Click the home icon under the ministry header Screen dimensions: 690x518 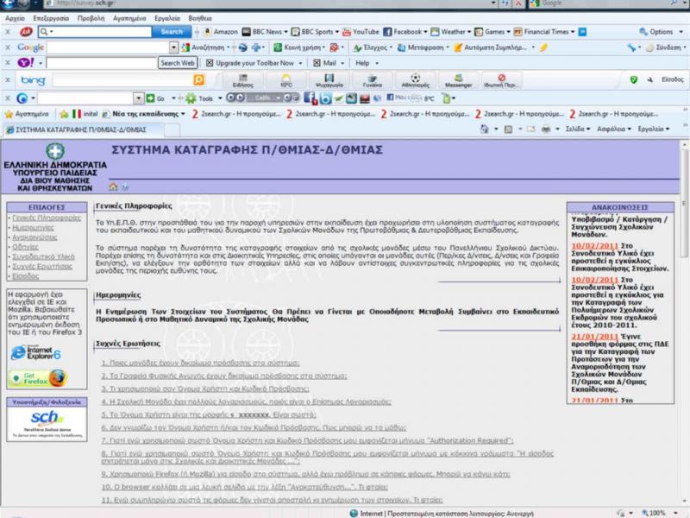[113, 186]
